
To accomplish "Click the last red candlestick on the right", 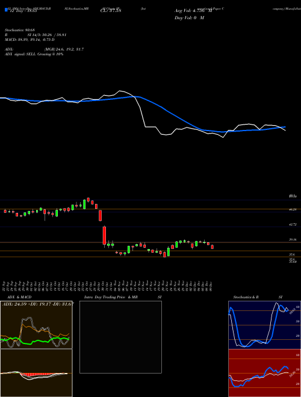I will tap(213, 247).
